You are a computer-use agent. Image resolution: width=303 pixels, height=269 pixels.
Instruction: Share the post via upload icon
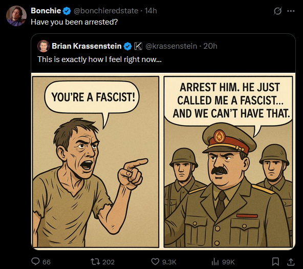tap(290, 262)
